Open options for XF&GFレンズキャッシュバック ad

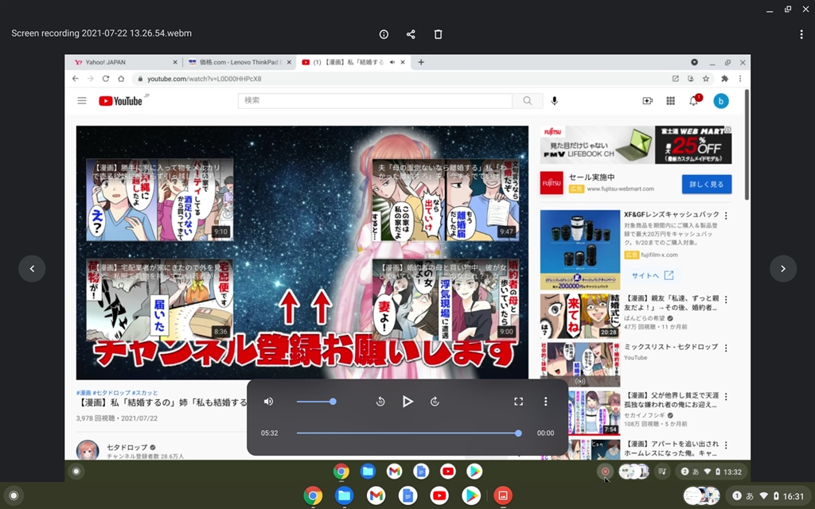click(726, 216)
